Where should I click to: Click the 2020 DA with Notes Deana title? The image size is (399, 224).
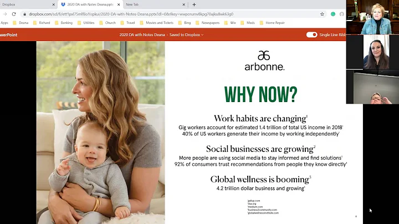(142, 35)
